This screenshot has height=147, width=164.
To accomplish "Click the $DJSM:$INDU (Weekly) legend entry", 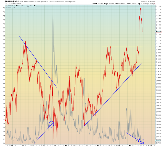I will 22,6.
